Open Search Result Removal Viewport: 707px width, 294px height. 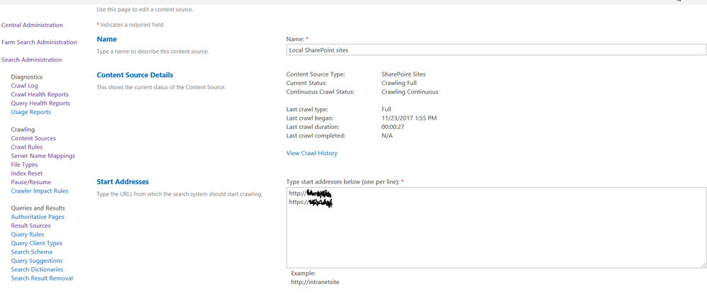(42, 278)
